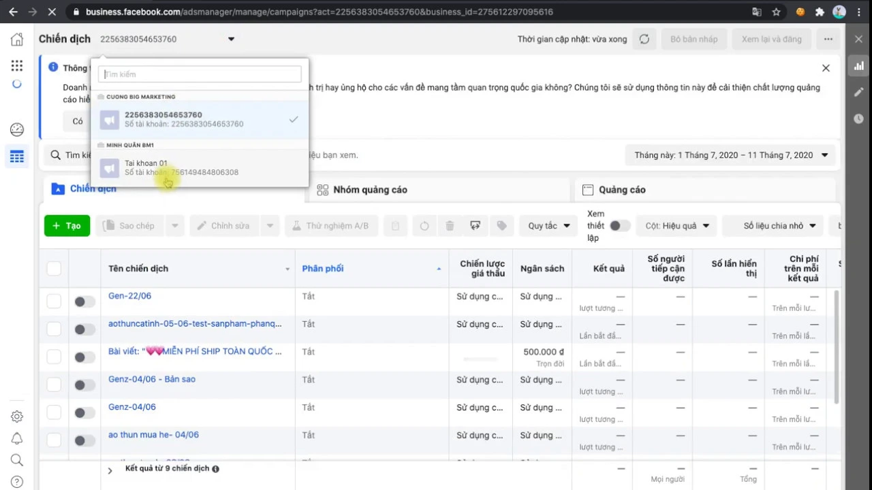Click the revert undo icon in toolbar
The width and height of the screenshot is (872, 490).
[424, 226]
